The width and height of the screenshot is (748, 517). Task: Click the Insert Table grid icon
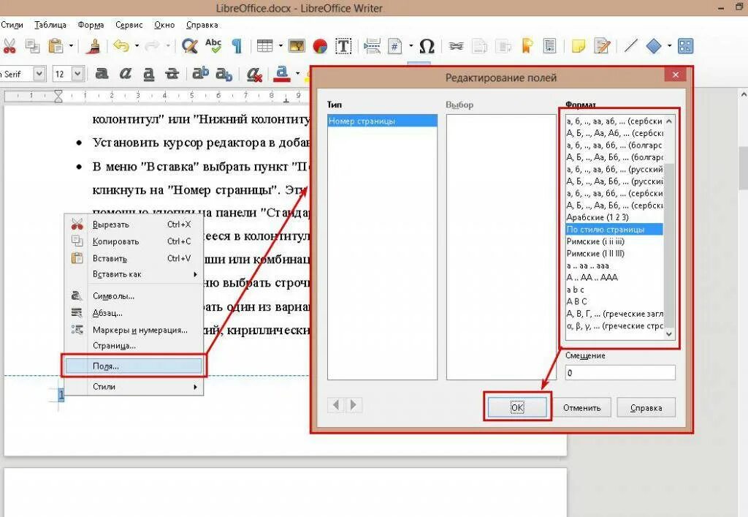264,46
